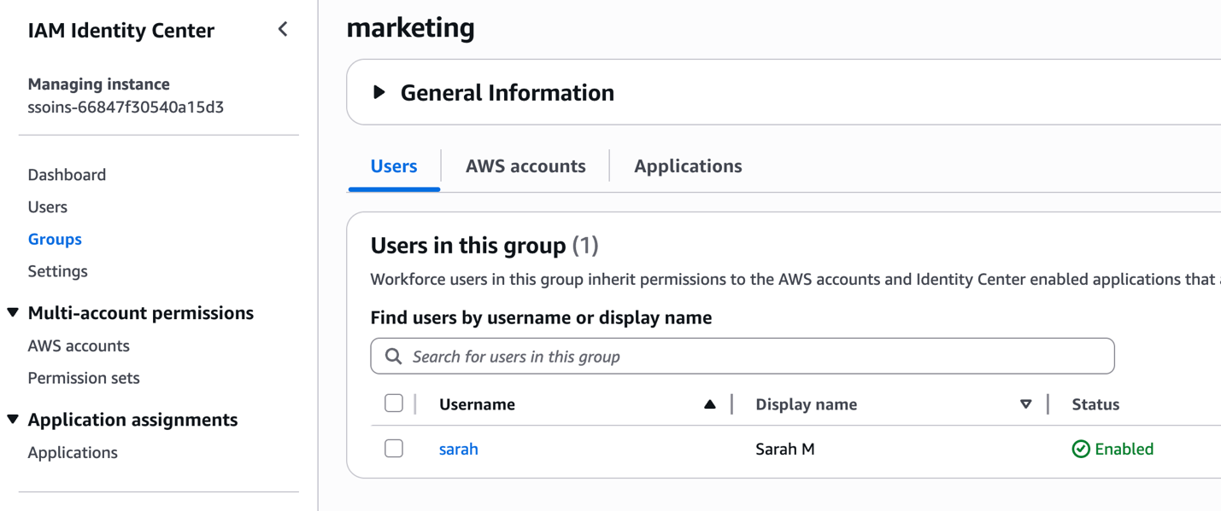Select the checkbox on sarah's row
Screen dimensions: 1221x511
(394, 448)
